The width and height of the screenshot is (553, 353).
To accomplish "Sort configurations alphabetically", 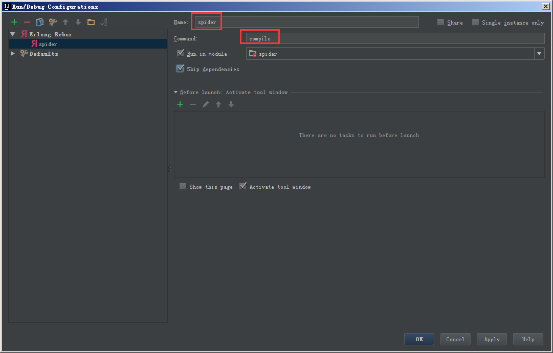I will (103, 22).
